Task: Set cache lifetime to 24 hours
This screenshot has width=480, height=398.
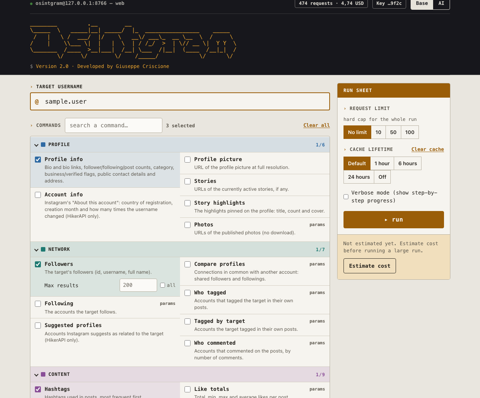Action: (x=359, y=177)
